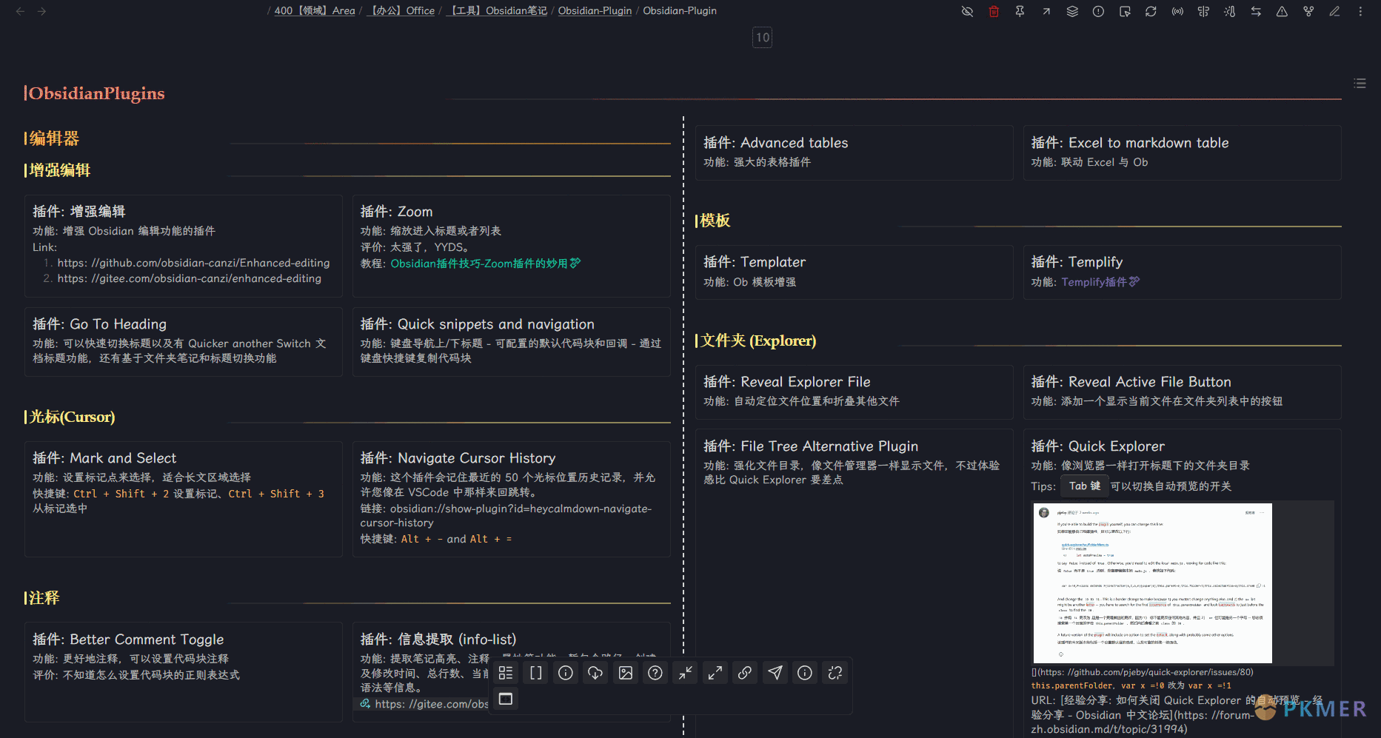Toggle the crossed-out eye visibility icon
Viewport: 1381px width, 738px height.
pos(967,11)
